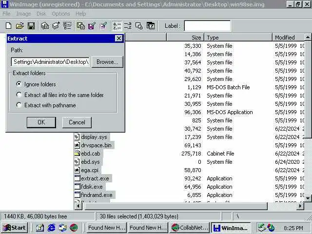The image size is (312, 234).
Task: Click the rightmost toolbar icon before Label
Action: pos(151,26)
